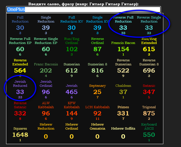Click the Hebrew Ordinal label
This screenshot has width=181, height=147.
pyautogui.click(x=72, y=126)
